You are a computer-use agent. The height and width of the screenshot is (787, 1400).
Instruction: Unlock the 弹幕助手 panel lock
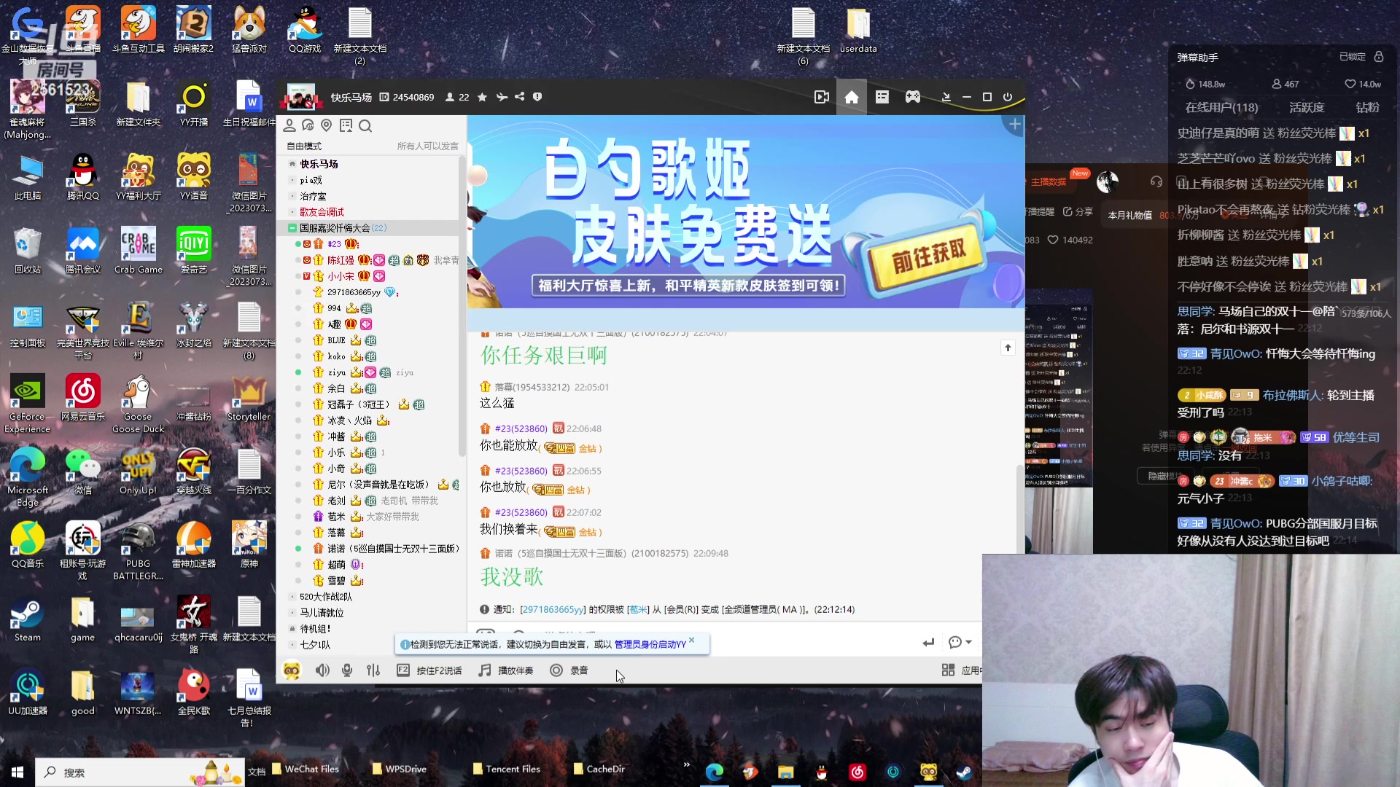(1378, 56)
